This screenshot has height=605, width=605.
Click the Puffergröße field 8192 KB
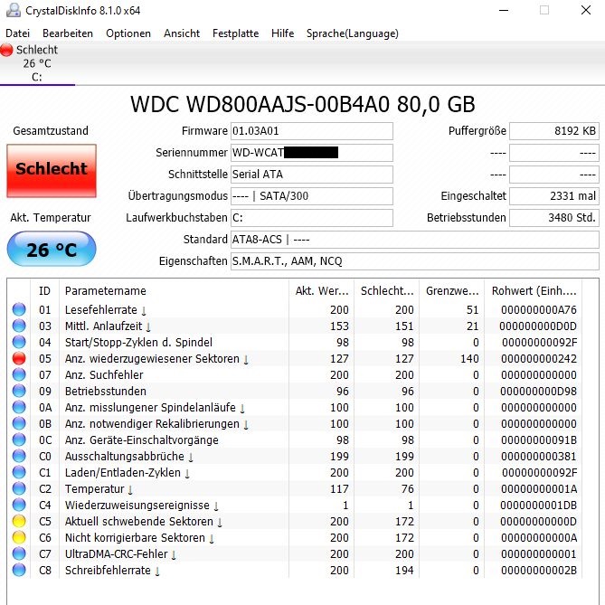554,131
